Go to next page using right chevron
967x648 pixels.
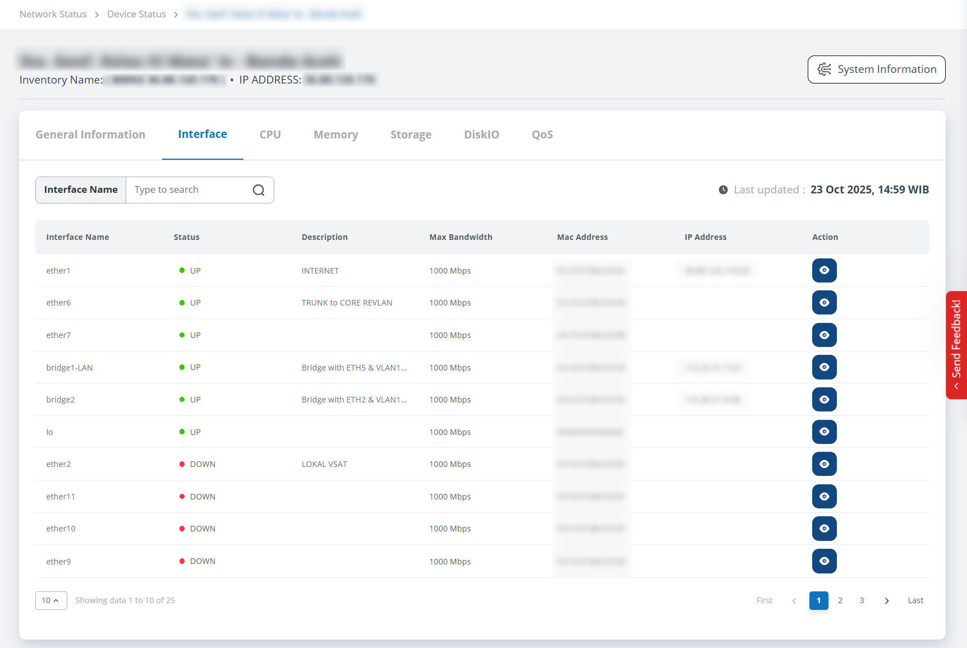pos(886,600)
